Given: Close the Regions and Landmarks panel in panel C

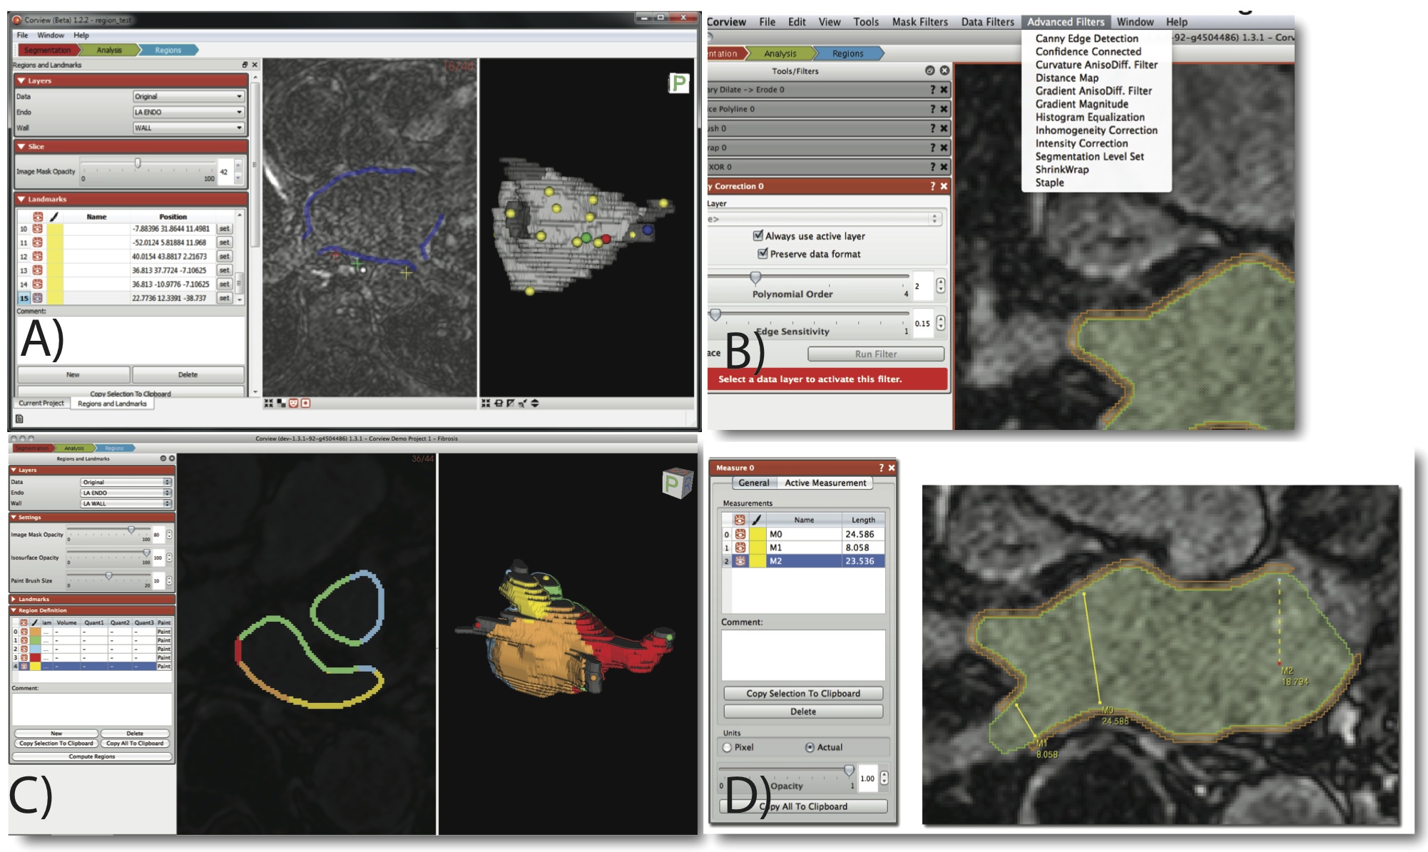Looking at the screenshot, I should (x=171, y=458).
